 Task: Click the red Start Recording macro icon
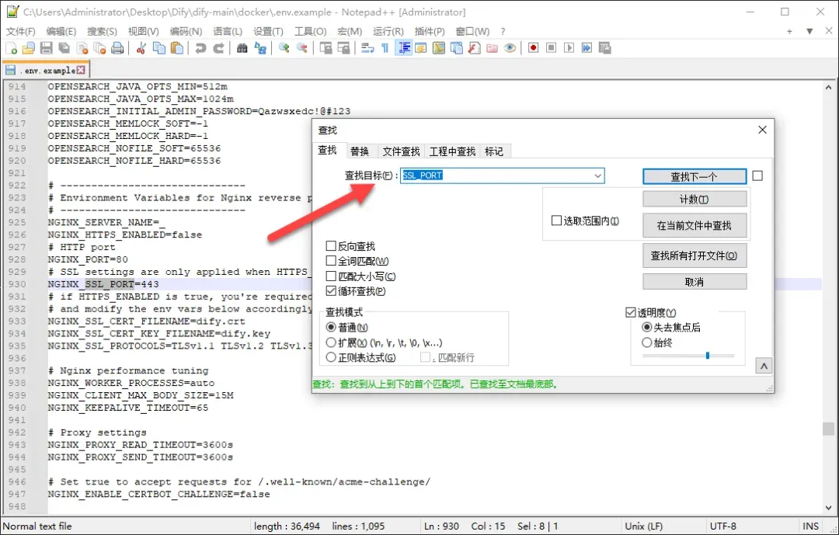tap(533, 48)
